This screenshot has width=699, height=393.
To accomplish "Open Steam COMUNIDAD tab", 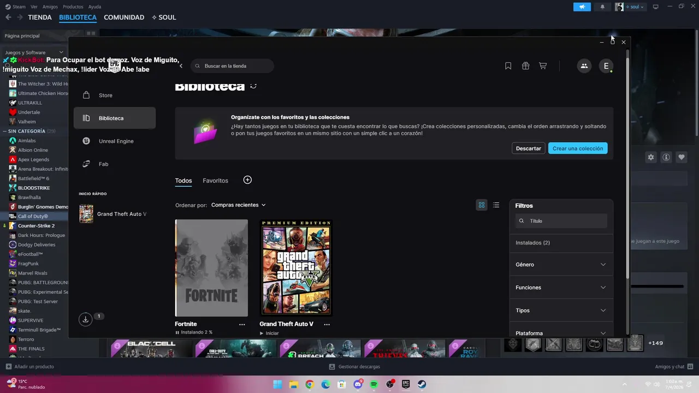I will (x=124, y=17).
